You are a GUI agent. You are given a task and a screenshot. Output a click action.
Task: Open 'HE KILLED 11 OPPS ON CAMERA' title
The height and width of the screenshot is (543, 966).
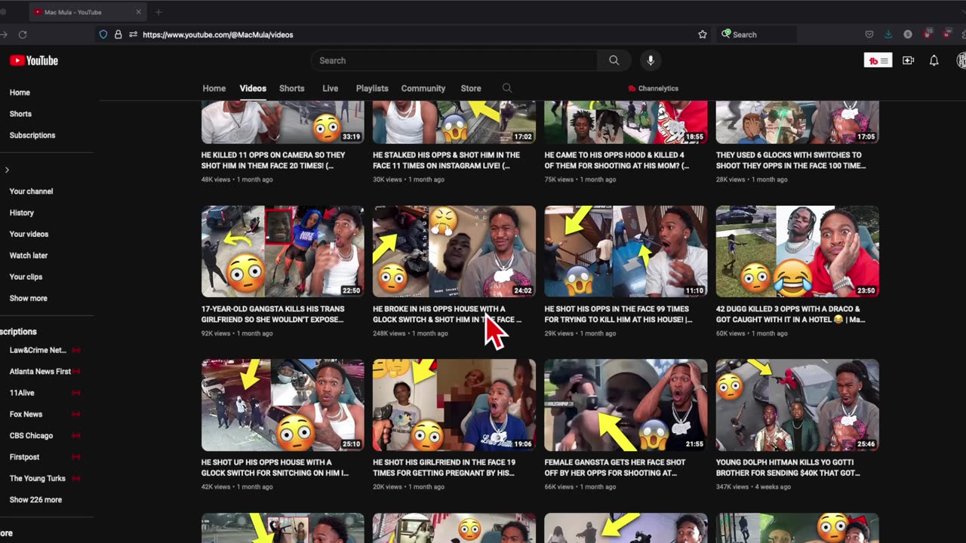click(273, 160)
